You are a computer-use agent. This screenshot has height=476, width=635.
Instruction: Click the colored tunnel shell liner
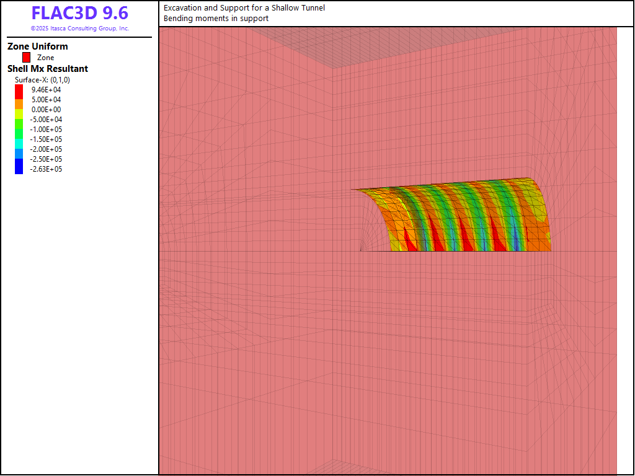pos(471,217)
